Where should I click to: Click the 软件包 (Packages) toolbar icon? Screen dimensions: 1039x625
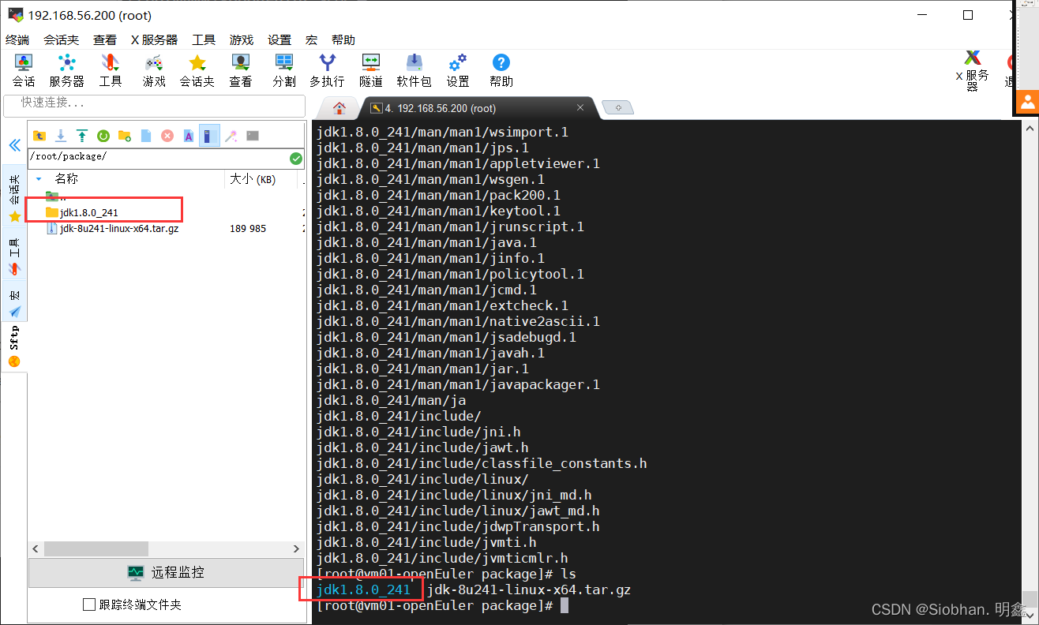[x=414, y=69]
